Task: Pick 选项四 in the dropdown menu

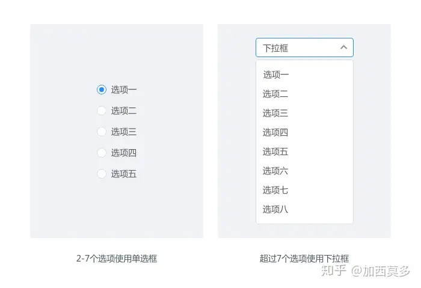Action: pos(275,132)
